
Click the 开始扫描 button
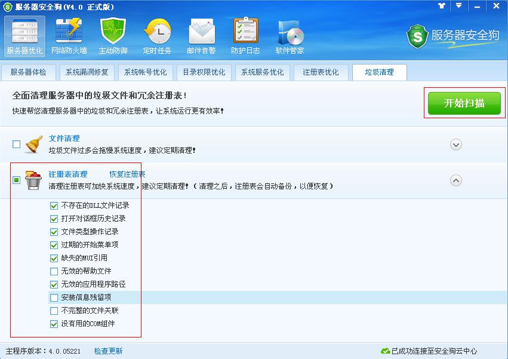465,103
